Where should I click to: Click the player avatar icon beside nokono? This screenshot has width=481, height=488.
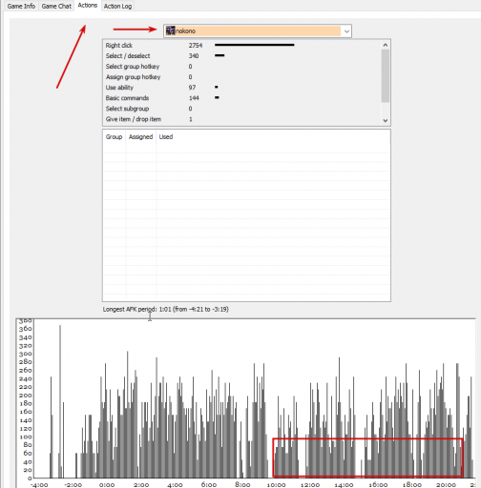tap(171, 30)
